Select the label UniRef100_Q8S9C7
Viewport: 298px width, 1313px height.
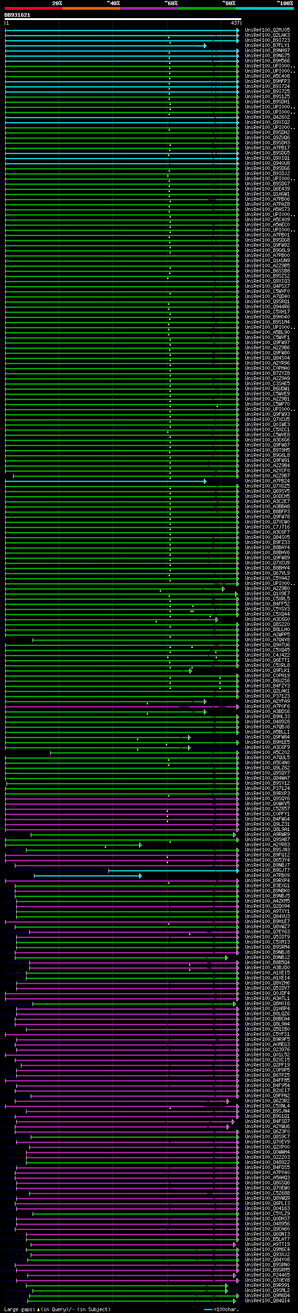(267, 1137)
